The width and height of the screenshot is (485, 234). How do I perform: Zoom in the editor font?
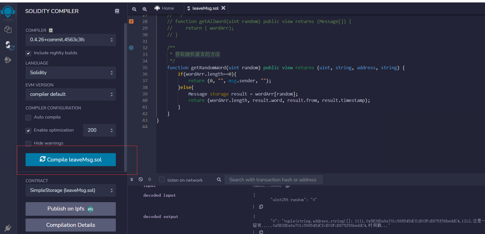point(144,9)
